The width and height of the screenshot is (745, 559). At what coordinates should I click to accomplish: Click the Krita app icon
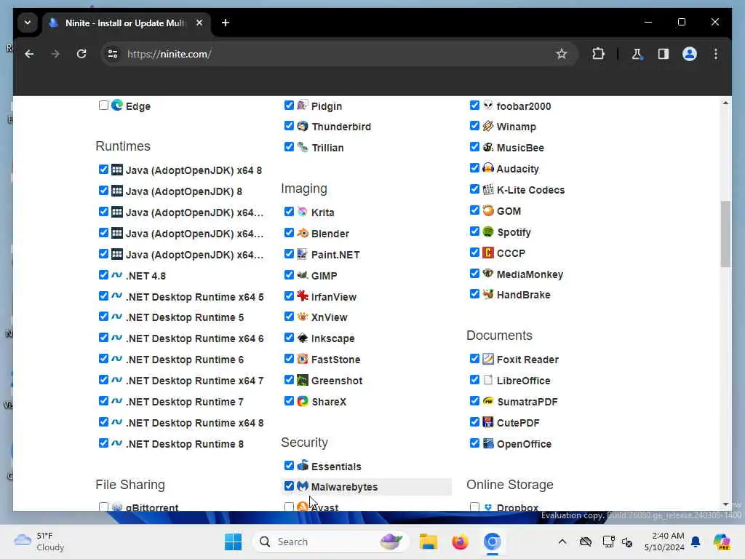point(303,212)
